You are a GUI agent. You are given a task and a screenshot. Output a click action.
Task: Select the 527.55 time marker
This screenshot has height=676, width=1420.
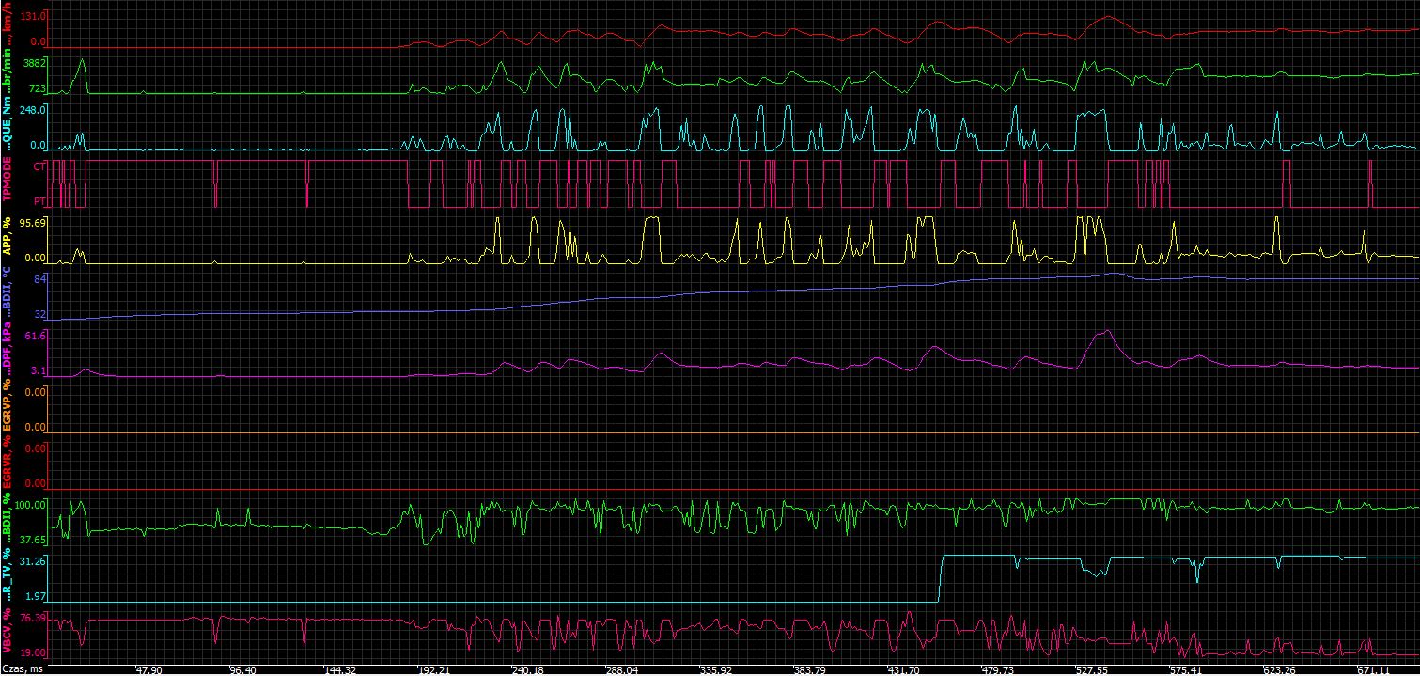pos(1090,670)
